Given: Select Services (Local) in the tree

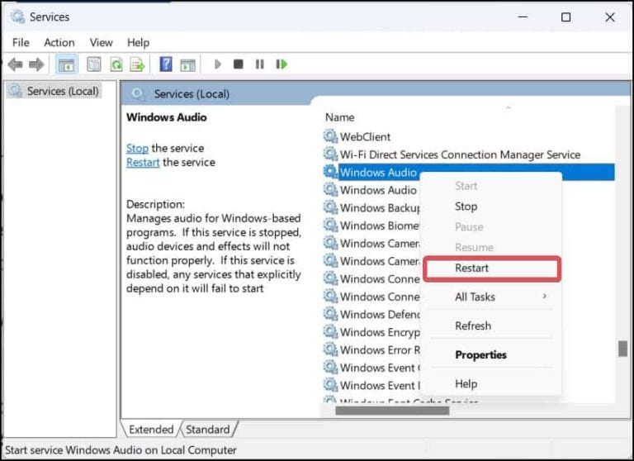Looking at the screenshot, I should click(62, 91).
